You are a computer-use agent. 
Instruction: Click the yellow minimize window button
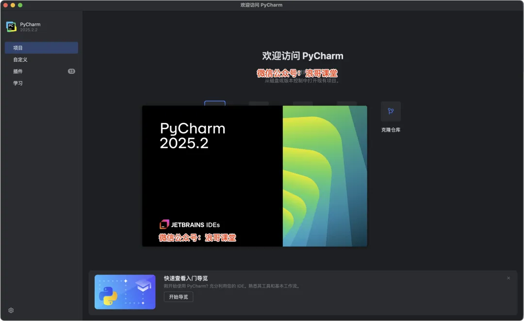tap(13, 5)
